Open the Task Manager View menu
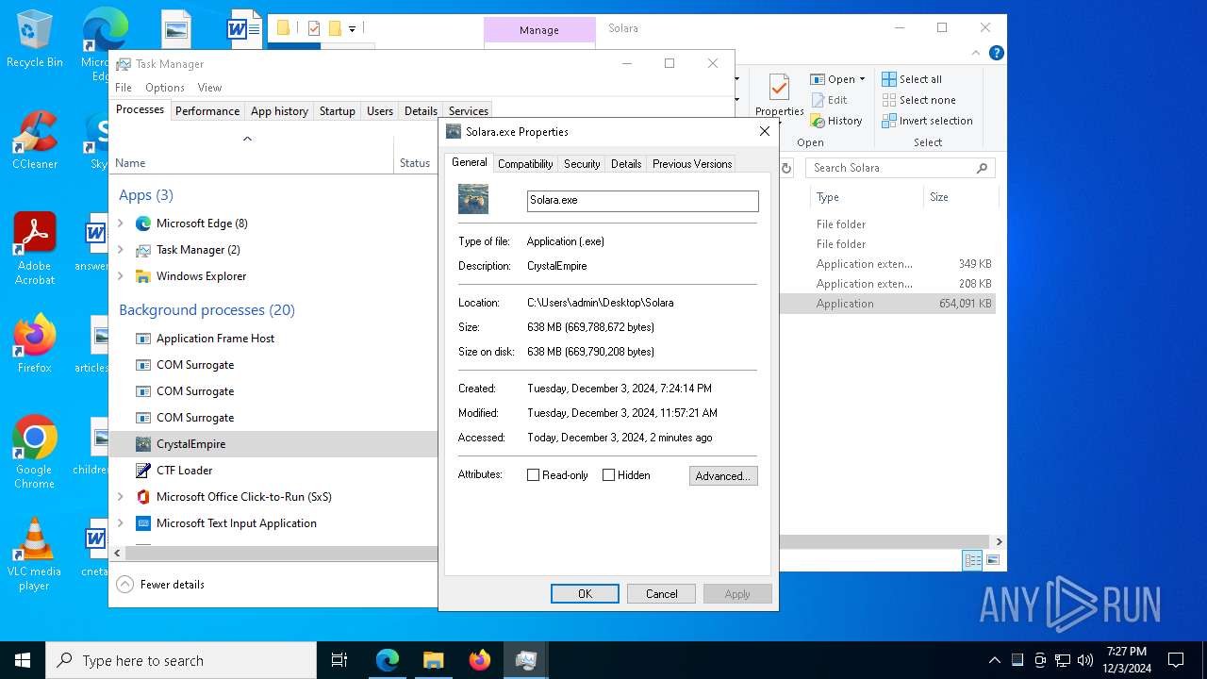This screenshot has width=1207, height=679. coord(209,88)
